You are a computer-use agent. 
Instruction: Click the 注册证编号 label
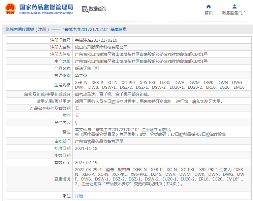click(60, 40)
